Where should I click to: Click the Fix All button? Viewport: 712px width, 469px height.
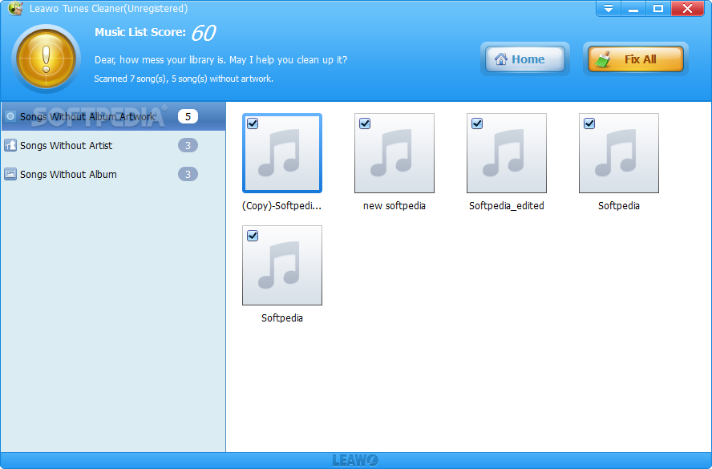click(x=635, y=59)
